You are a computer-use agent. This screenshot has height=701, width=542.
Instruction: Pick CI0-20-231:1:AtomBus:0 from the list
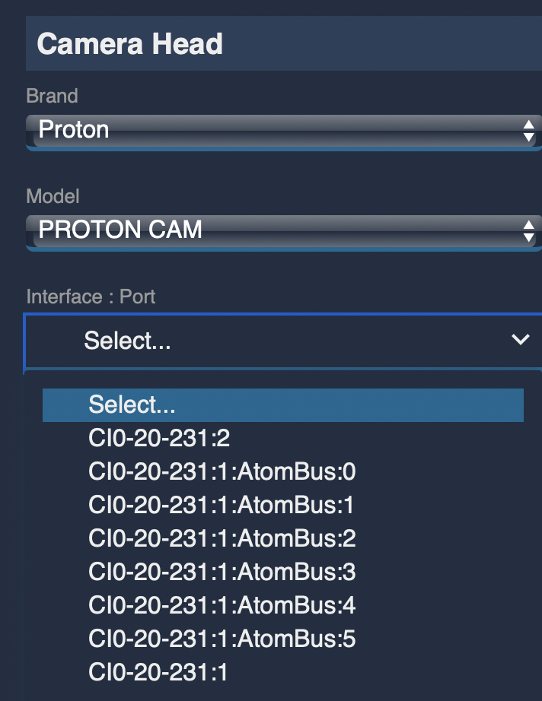(222, 472)
